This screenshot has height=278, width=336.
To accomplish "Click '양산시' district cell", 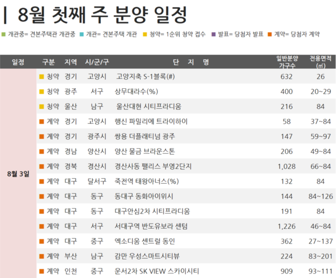I will (x=97, y=151).
